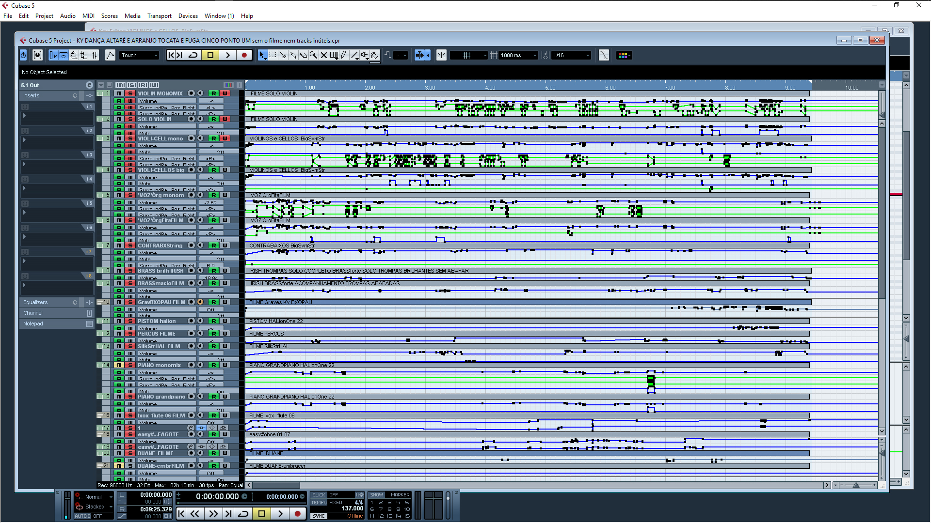Select the Mute X tool
Viewport: 931px width, 523px height.
point(323,55)
